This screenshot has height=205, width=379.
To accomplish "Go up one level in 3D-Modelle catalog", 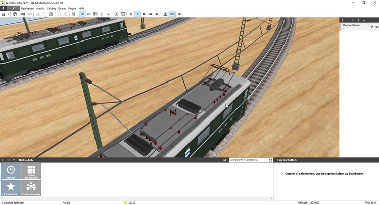I will 14,160.
